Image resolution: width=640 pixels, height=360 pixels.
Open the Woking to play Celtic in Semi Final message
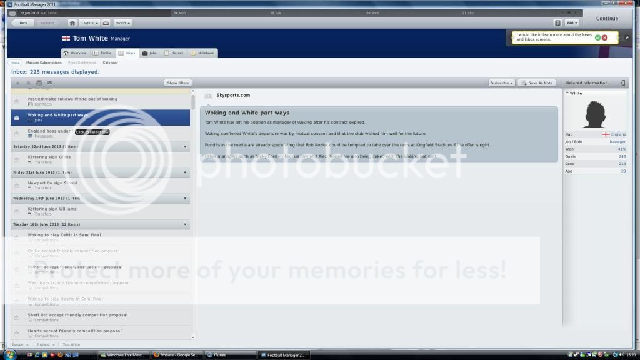101,237
